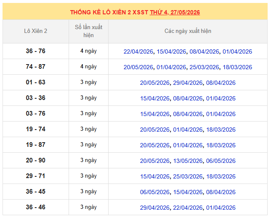Select 01/04/2026 in the 36 - 46 row

(221, 207)
